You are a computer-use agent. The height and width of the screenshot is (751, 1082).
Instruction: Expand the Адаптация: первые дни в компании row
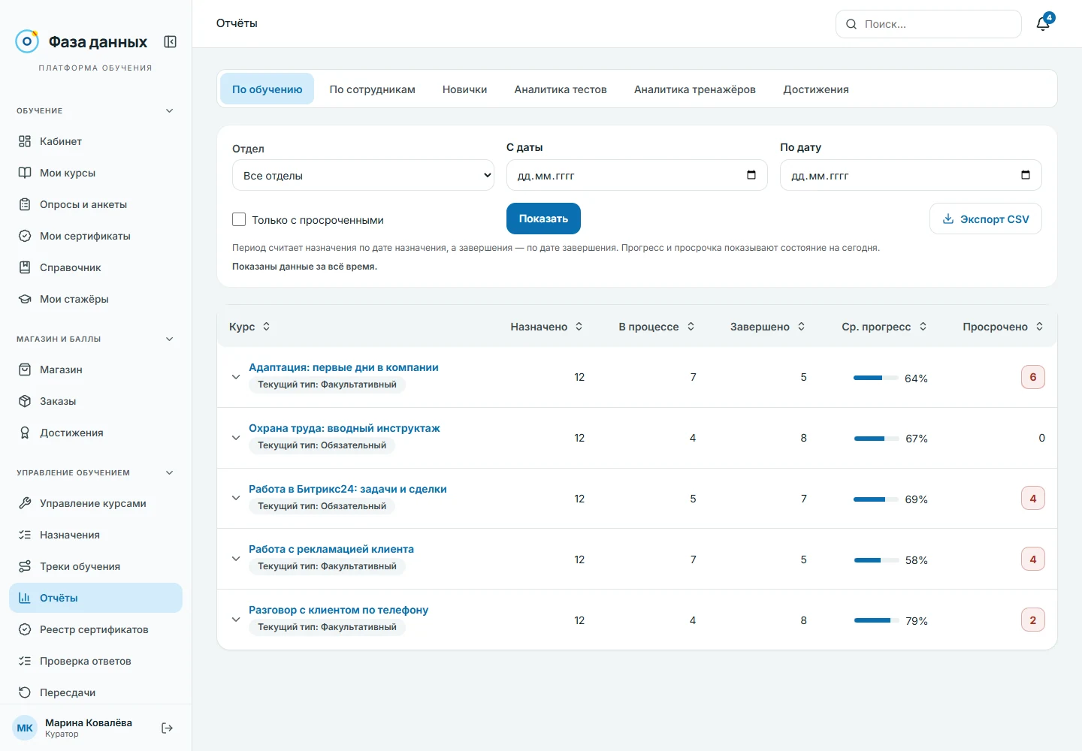(236, 377)
